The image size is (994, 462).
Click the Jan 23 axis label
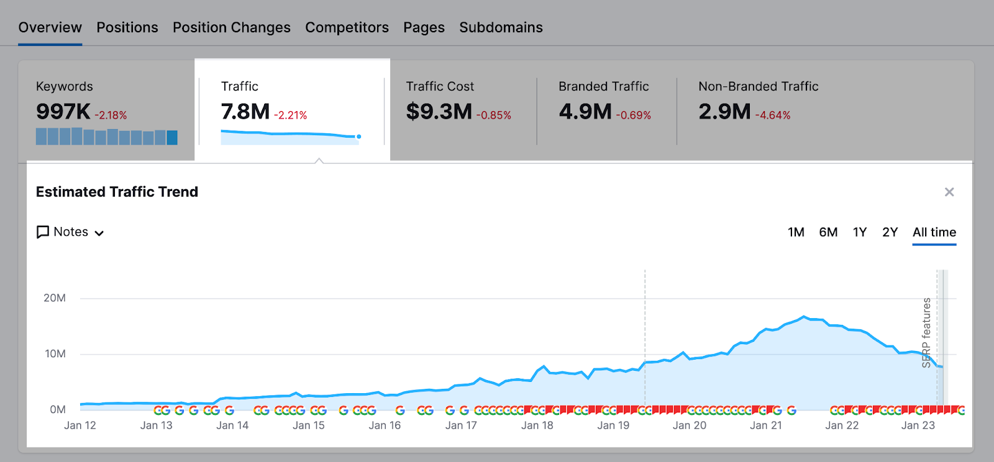pos(918,425)
